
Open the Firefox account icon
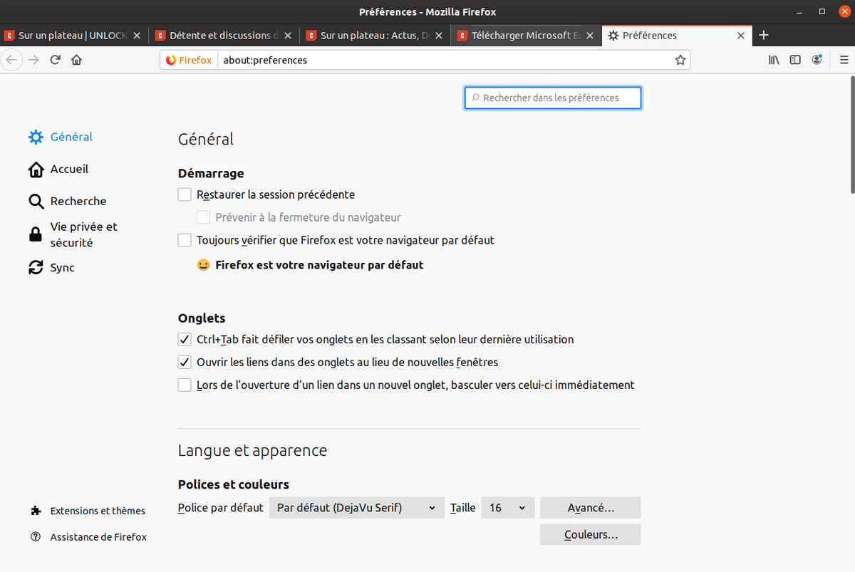pyautogui.click(x=817, y=60)
